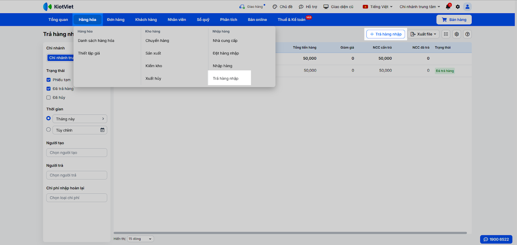
Task: Open the user account avatar
Action: (467, 7)
